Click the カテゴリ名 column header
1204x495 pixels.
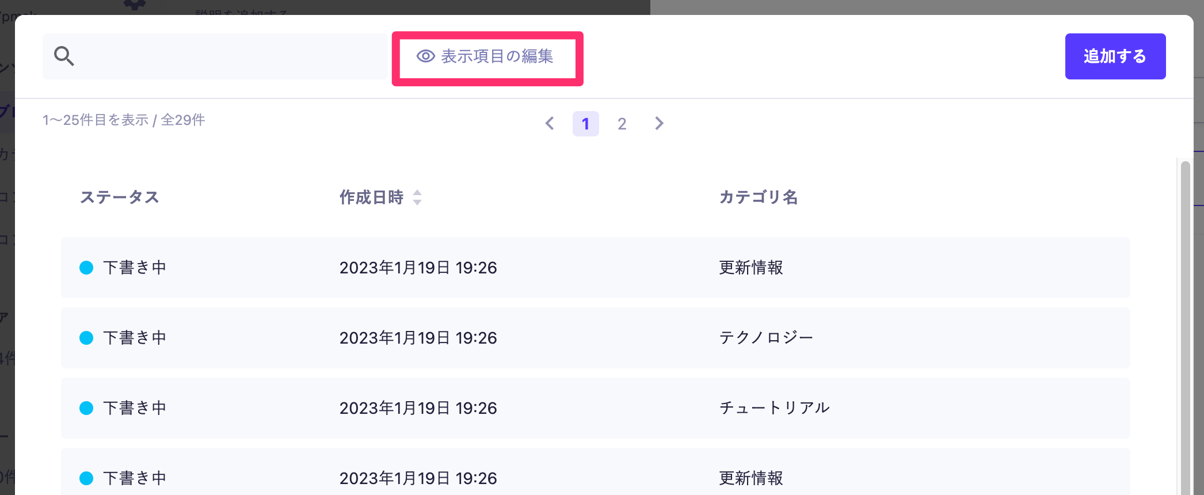click(758, 197)
